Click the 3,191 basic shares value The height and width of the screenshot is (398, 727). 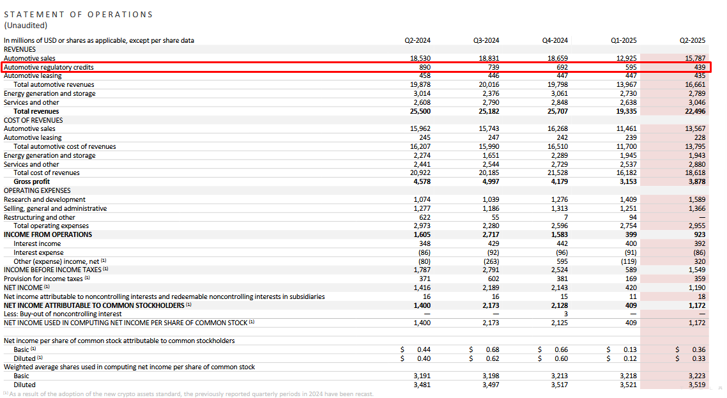point(422,376)
